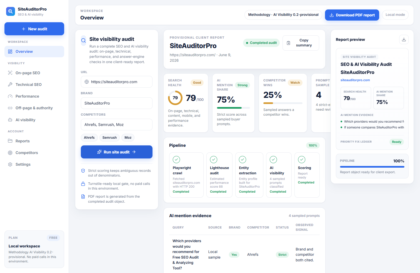Image resolution: width=420 pixels, height=273 pixels.
Task: Click the Local sample source cell
Action: point(214,254)
